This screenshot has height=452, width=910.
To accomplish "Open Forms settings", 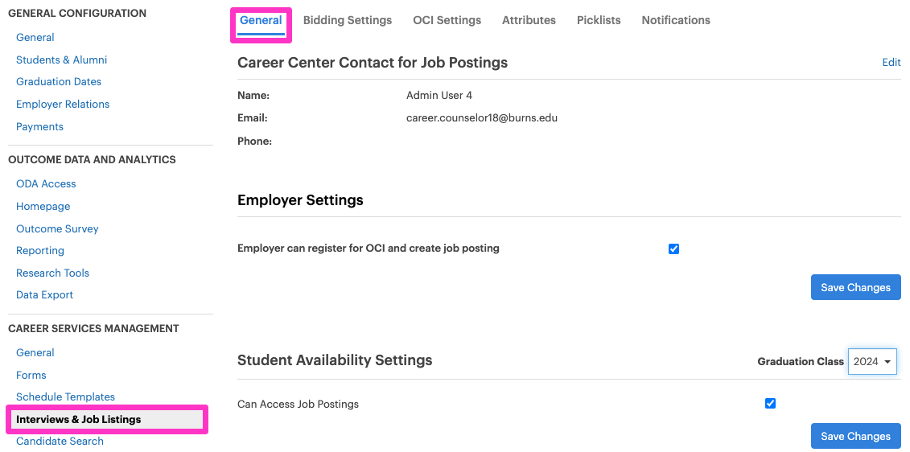I will click(31, 376).
